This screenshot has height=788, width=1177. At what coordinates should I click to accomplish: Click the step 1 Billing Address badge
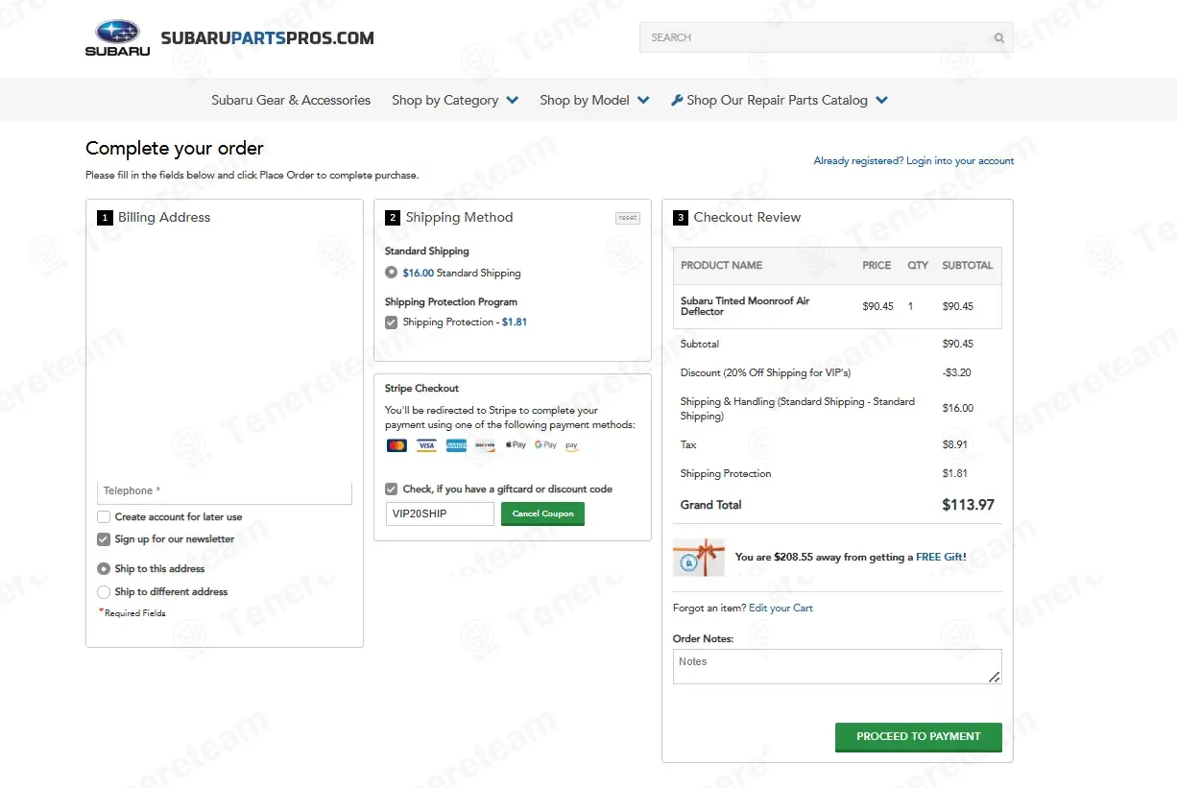(x=105, y=218)
